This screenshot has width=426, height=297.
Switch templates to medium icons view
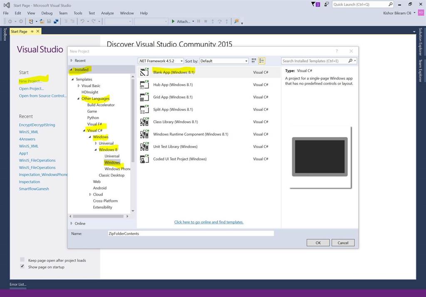254,61
